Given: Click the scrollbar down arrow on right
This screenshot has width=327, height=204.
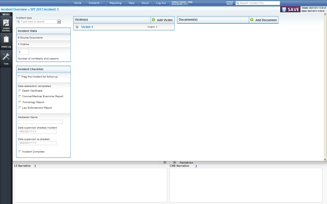Looking at the screenshot, I should 325,159.
